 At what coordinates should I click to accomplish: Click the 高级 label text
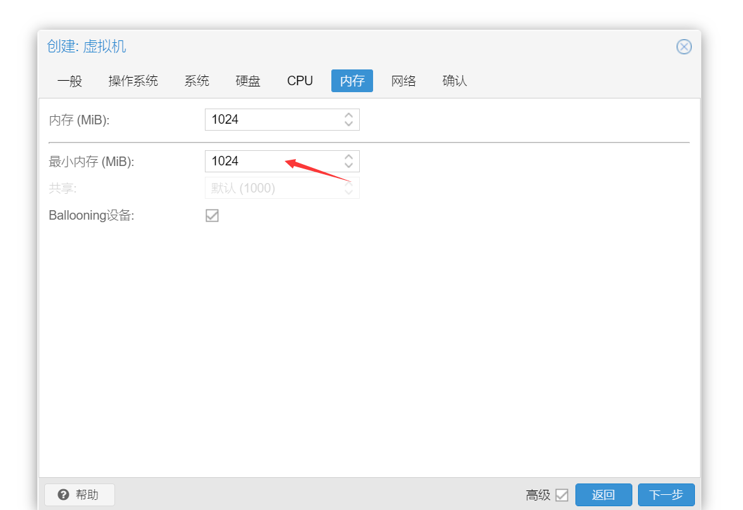(538, 495)
